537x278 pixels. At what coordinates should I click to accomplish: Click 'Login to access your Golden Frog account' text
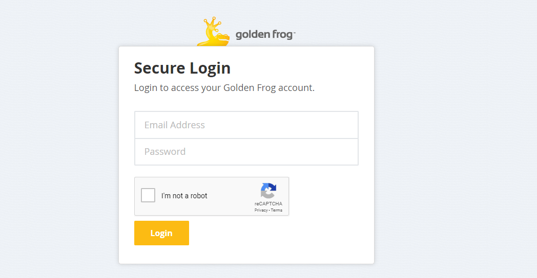tap(224, 87)
